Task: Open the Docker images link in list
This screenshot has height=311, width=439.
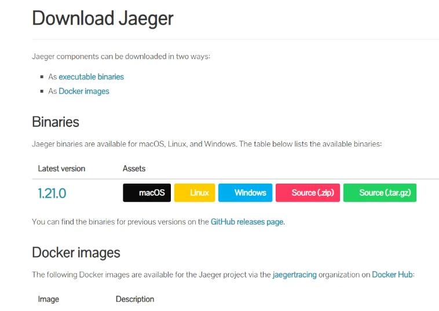Action: pyautogui.click(x=84, y=92)
